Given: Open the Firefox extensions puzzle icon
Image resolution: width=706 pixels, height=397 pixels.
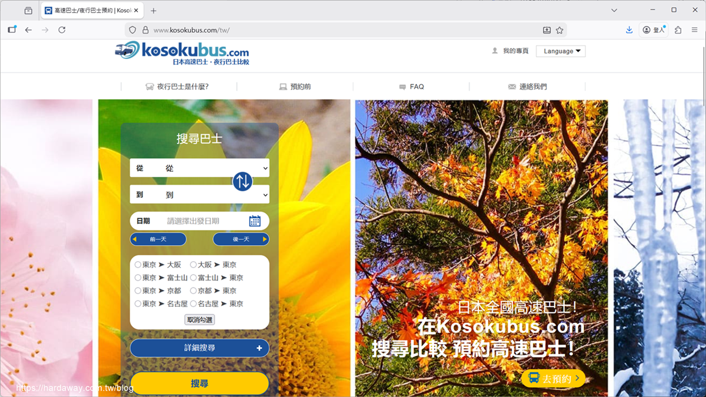Looking at the screenshot, I should (678, 30).
